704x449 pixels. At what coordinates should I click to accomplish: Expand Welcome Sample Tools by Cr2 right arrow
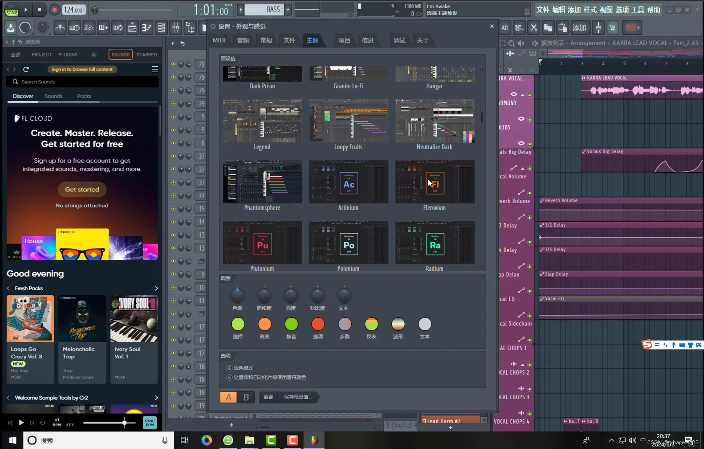click(156, 398)
